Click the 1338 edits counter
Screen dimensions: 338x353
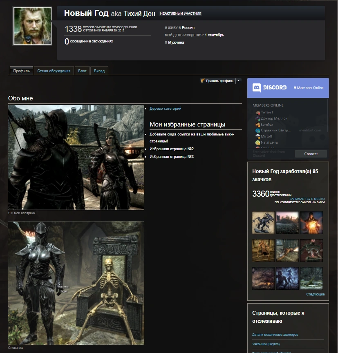tap(73, 29)
